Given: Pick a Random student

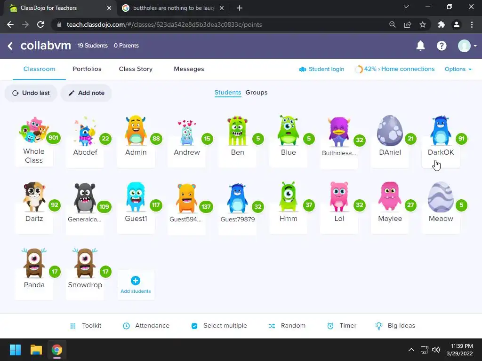Looking at the screenshot, I should pyautogui.click(x=287, y=326).
